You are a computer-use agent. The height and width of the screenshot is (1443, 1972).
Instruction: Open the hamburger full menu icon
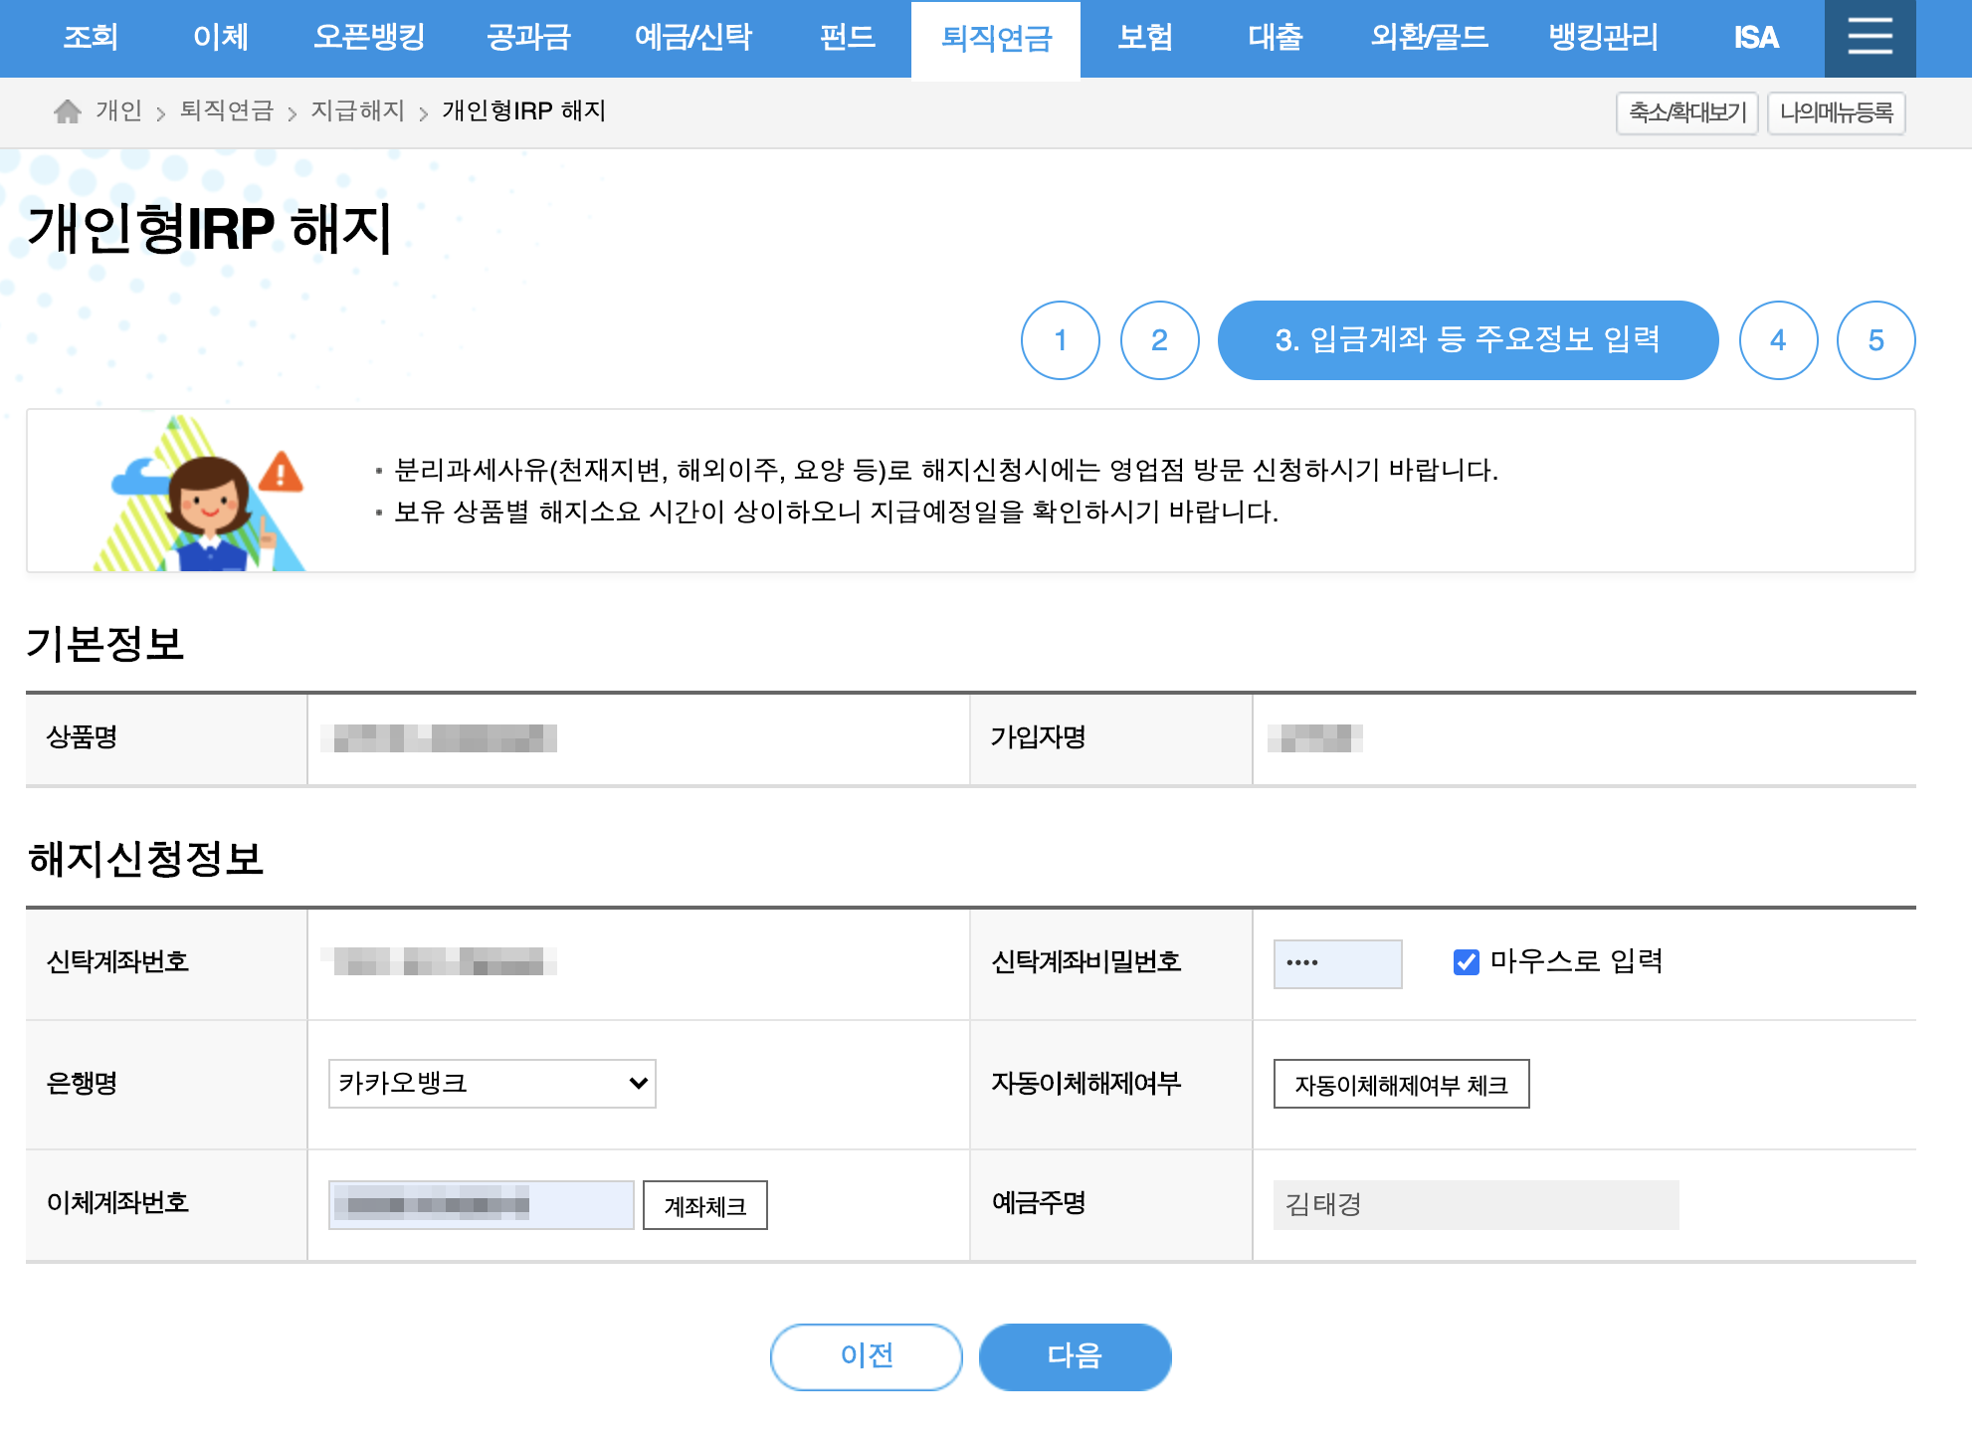(1870, 38)
